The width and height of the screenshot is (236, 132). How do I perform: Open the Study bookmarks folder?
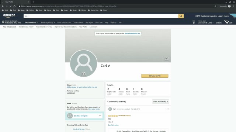click(104, 10)
